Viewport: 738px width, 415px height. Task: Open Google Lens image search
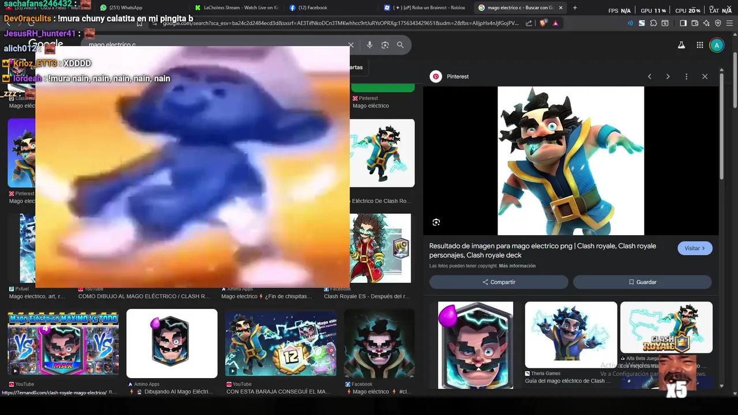pos(385,45)
